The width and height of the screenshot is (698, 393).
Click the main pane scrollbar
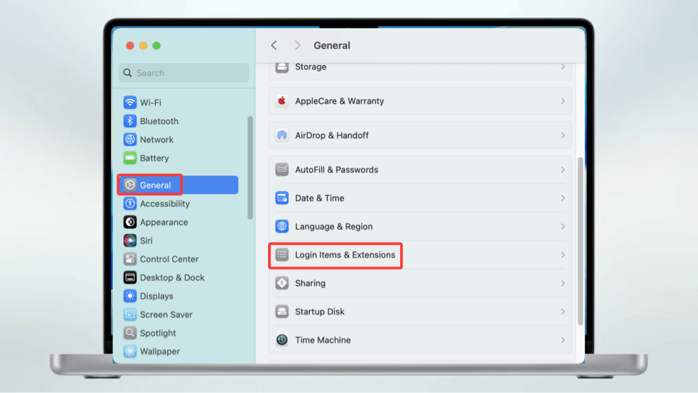[x=580, y=242]
